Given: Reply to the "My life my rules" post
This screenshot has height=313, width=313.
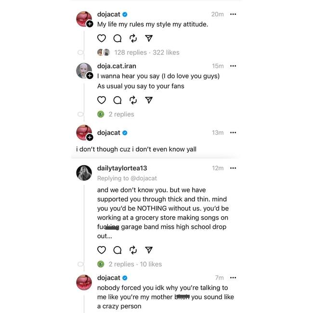Looking at the screenshot, I should pos(117,38).
